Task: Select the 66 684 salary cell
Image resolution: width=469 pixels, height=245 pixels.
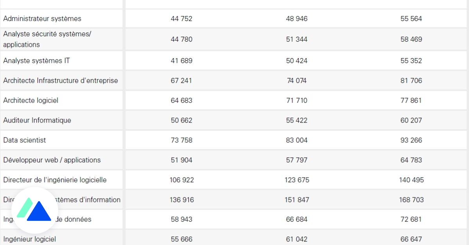Action: (297, 220)
